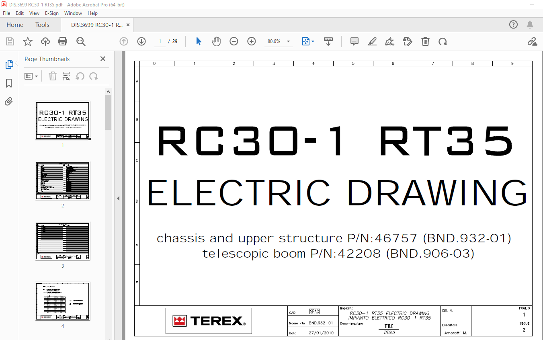Expand the fit page options arrow
This screenshot has width=543, height=340.
(x=313, y=41)
